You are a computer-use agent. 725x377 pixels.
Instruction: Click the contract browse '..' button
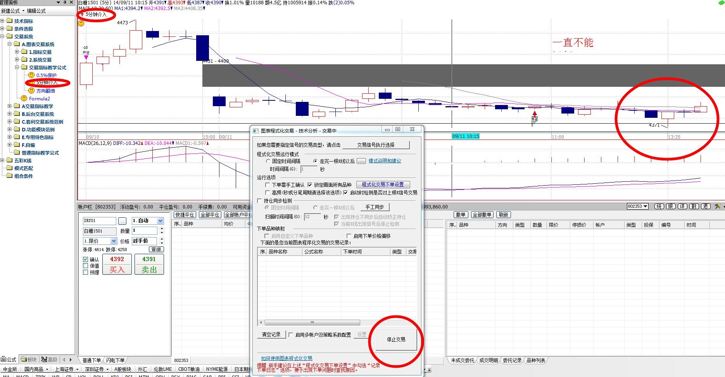point(122,221)
